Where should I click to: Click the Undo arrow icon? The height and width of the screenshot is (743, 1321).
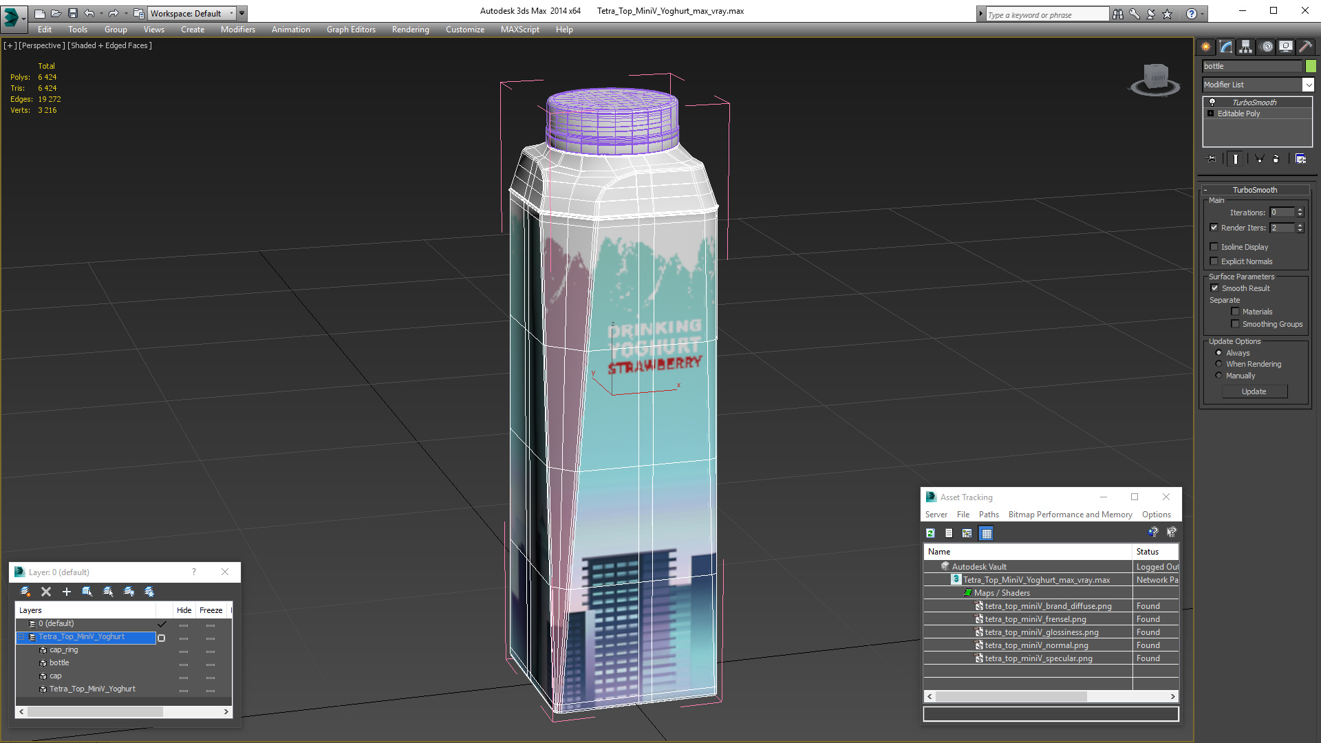coord(89,13)
